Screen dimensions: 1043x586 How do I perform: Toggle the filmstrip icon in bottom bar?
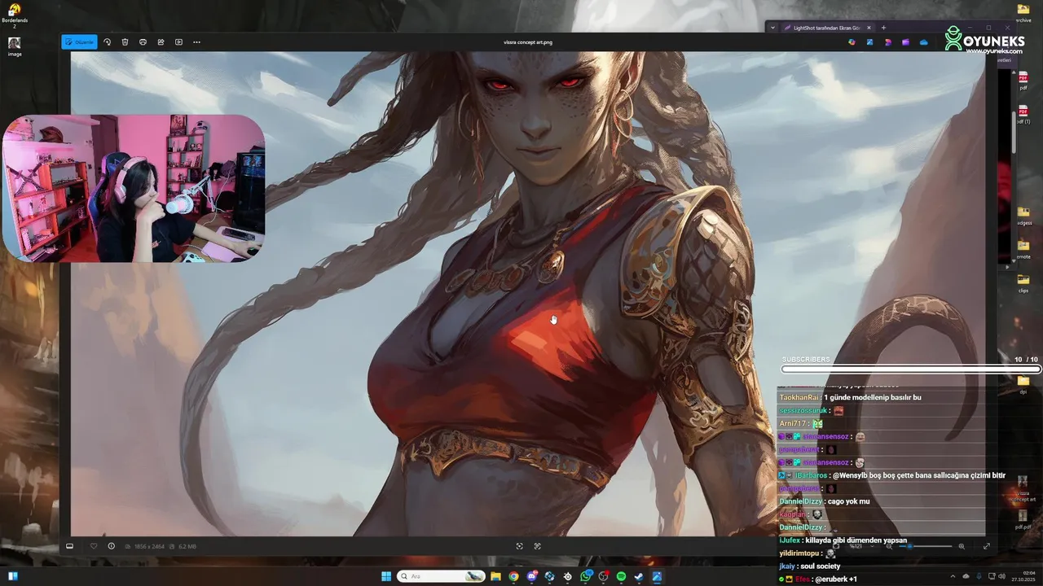[69, 546]
